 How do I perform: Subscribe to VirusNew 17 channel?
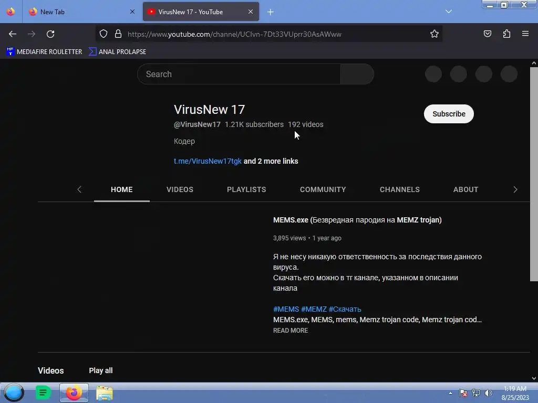(449, 114)
